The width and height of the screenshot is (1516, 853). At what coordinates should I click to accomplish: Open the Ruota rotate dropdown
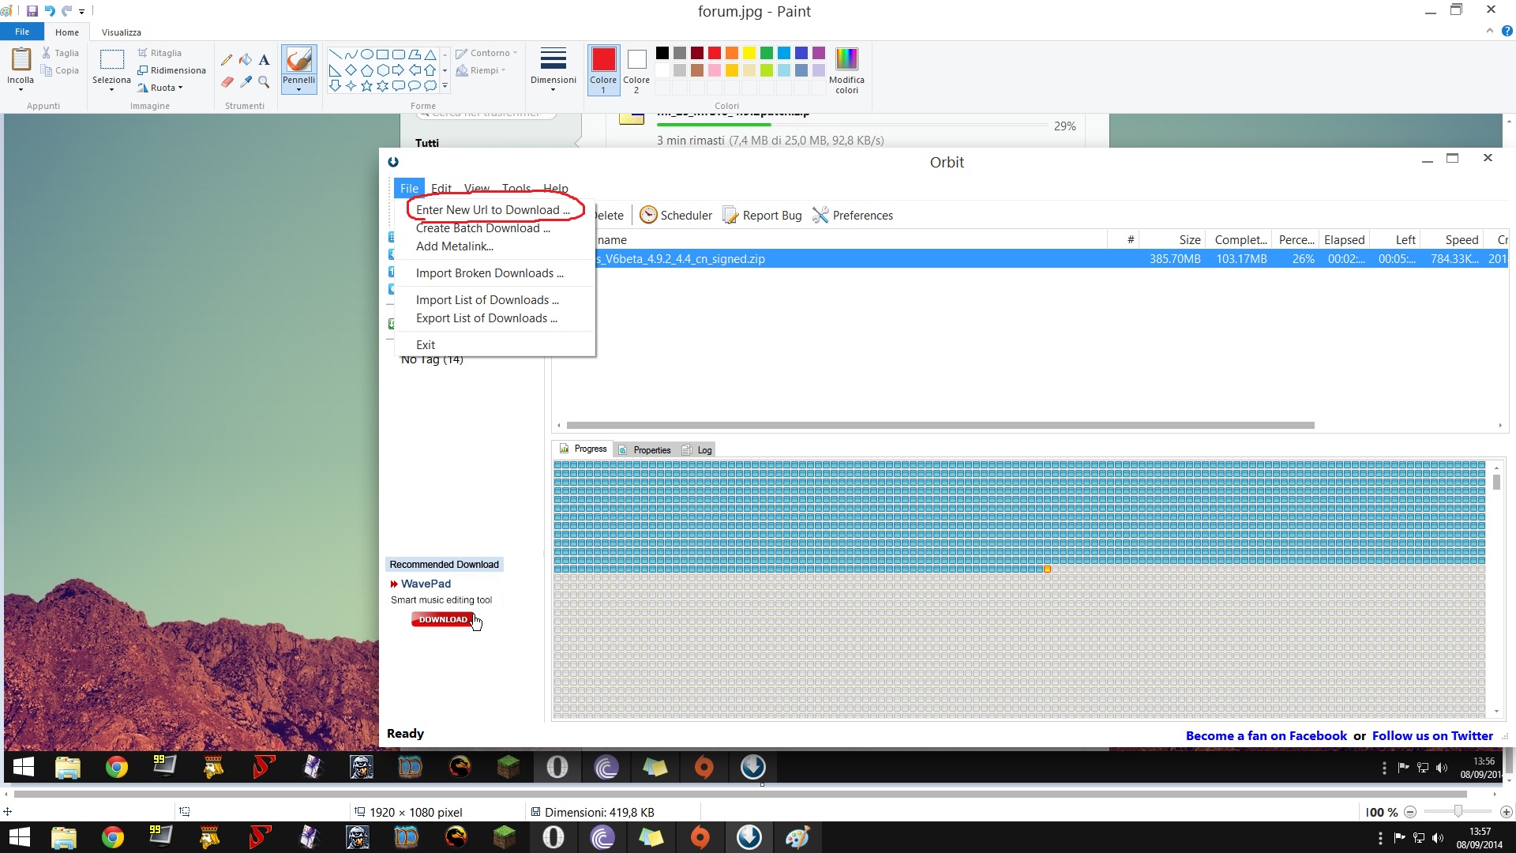(x=160, y=88)
